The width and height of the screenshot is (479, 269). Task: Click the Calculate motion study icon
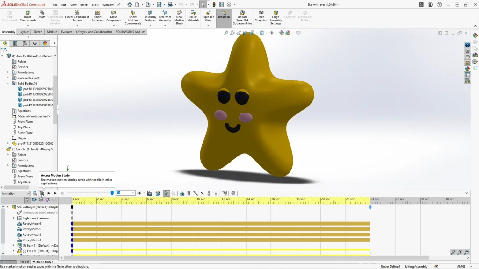[x=35, y=193]
